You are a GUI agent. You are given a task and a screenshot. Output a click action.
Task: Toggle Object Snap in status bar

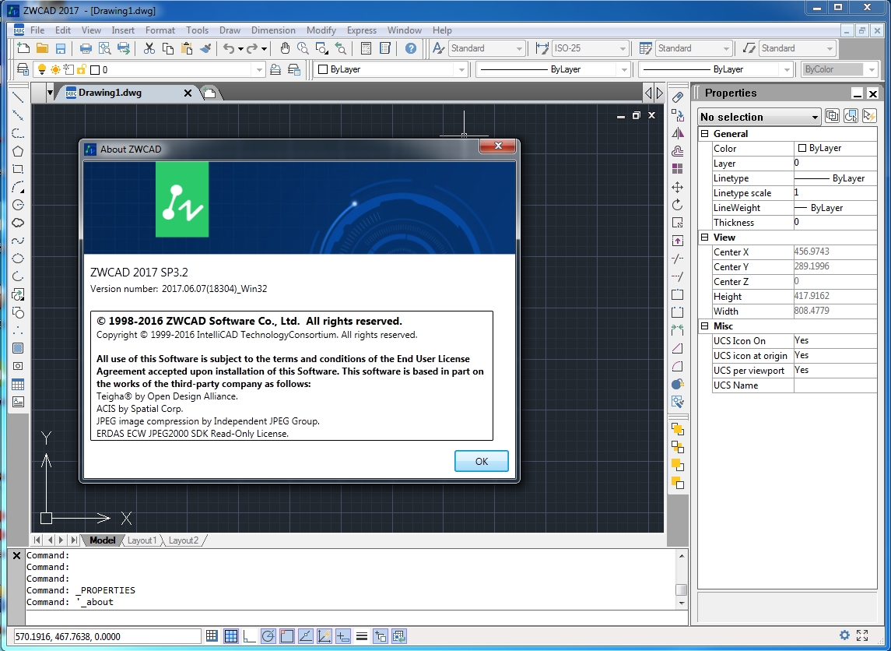286,636
